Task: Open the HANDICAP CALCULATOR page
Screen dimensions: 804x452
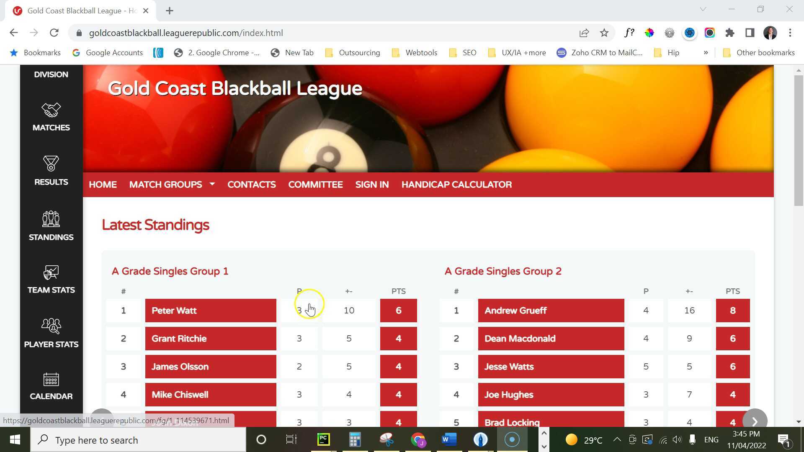Action: point(456,185)
